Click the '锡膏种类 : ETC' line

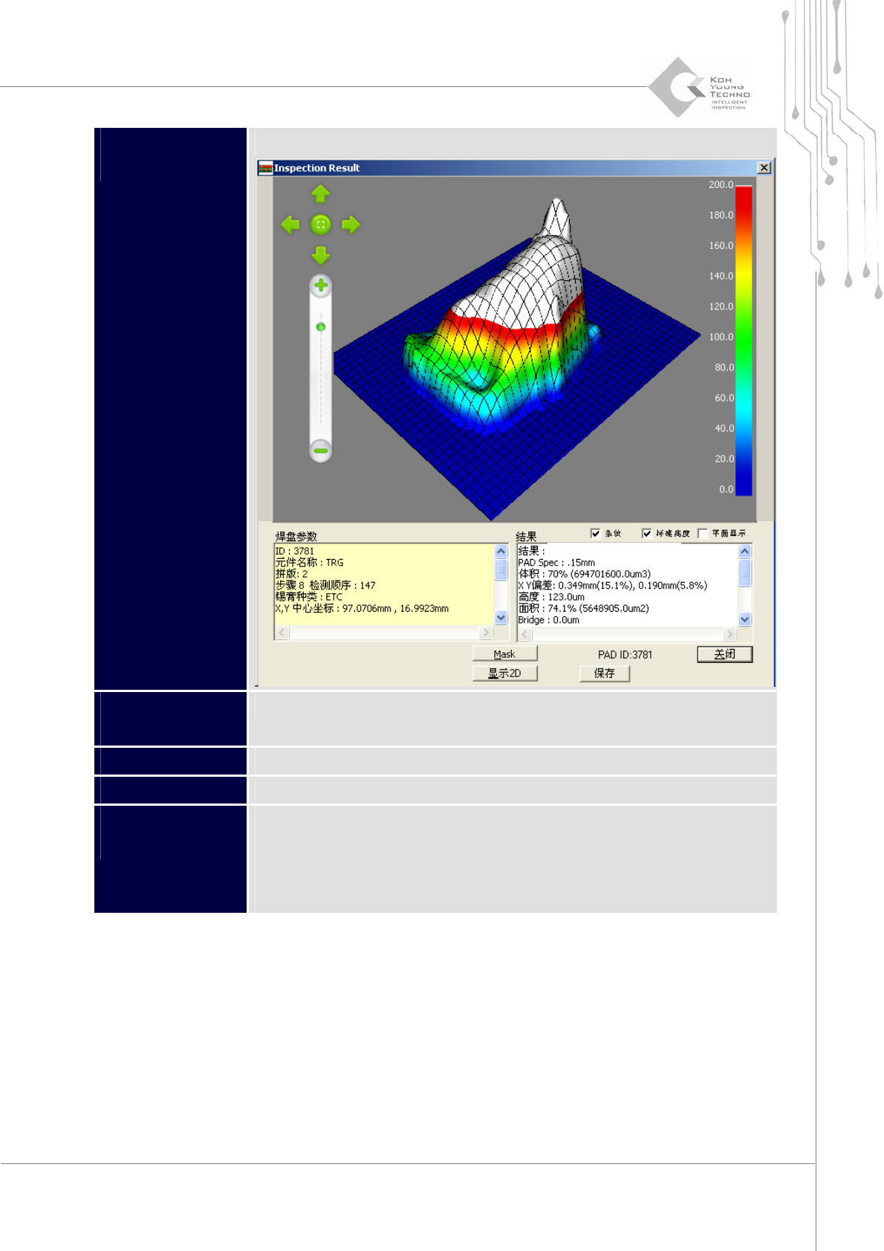(309, 597)
